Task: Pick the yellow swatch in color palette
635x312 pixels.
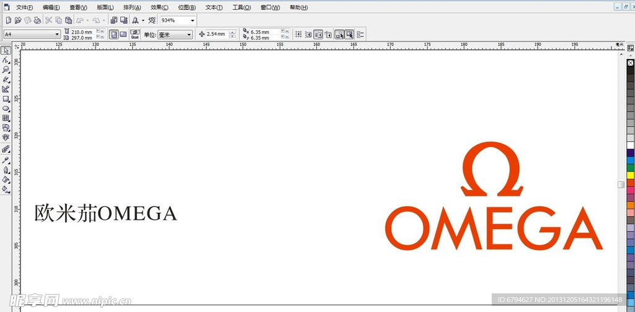Action: 631,175
